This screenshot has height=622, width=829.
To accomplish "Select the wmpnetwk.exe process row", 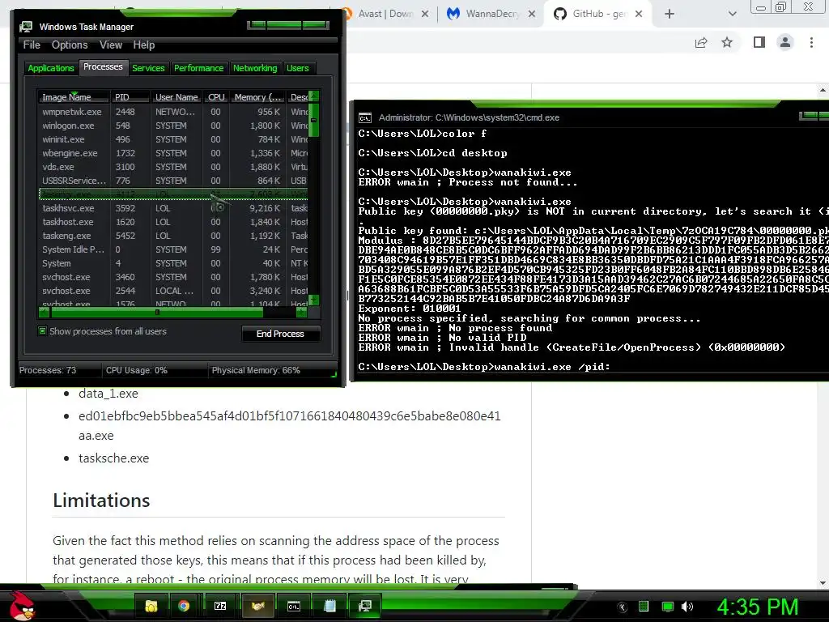I will tap(173, 112).
